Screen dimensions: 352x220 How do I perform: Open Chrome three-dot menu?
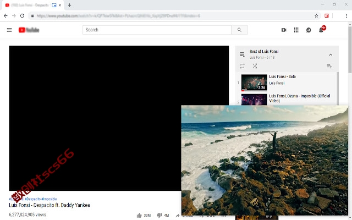pos(346,16)
